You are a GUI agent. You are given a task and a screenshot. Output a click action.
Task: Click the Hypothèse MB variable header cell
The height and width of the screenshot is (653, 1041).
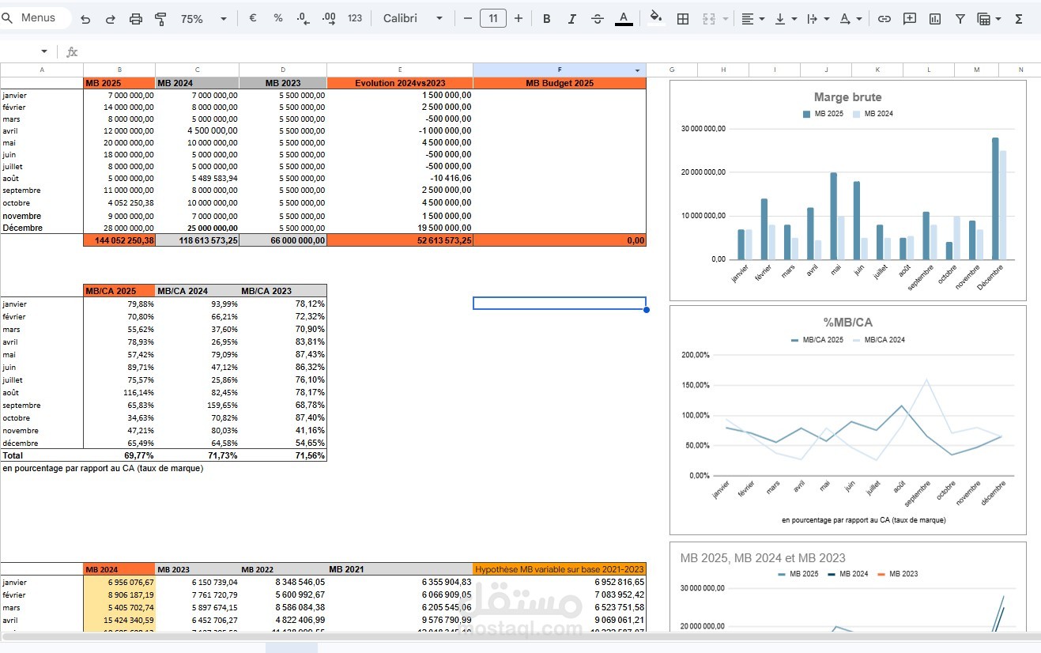[x=560, y=569]
